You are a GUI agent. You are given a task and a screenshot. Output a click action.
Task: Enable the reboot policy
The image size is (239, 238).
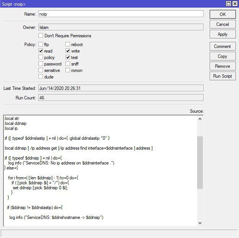click(68, 44)
